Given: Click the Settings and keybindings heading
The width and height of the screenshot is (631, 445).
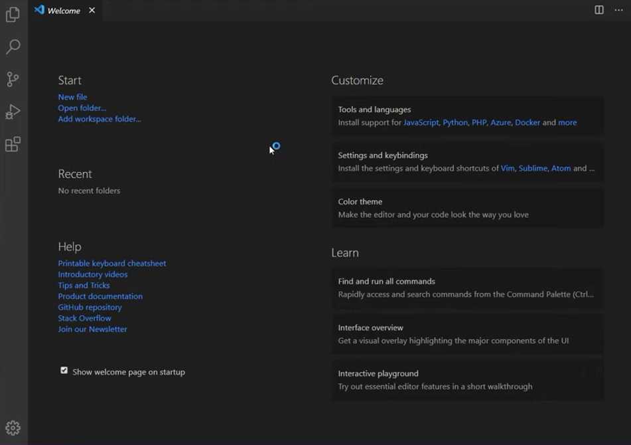Looking at the screenshot, I should (383, 155).
